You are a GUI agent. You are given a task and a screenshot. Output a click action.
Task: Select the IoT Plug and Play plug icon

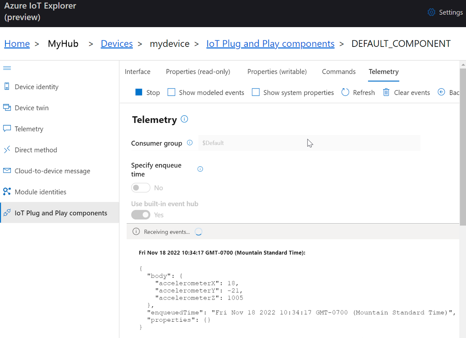click(x=7, y=212)
